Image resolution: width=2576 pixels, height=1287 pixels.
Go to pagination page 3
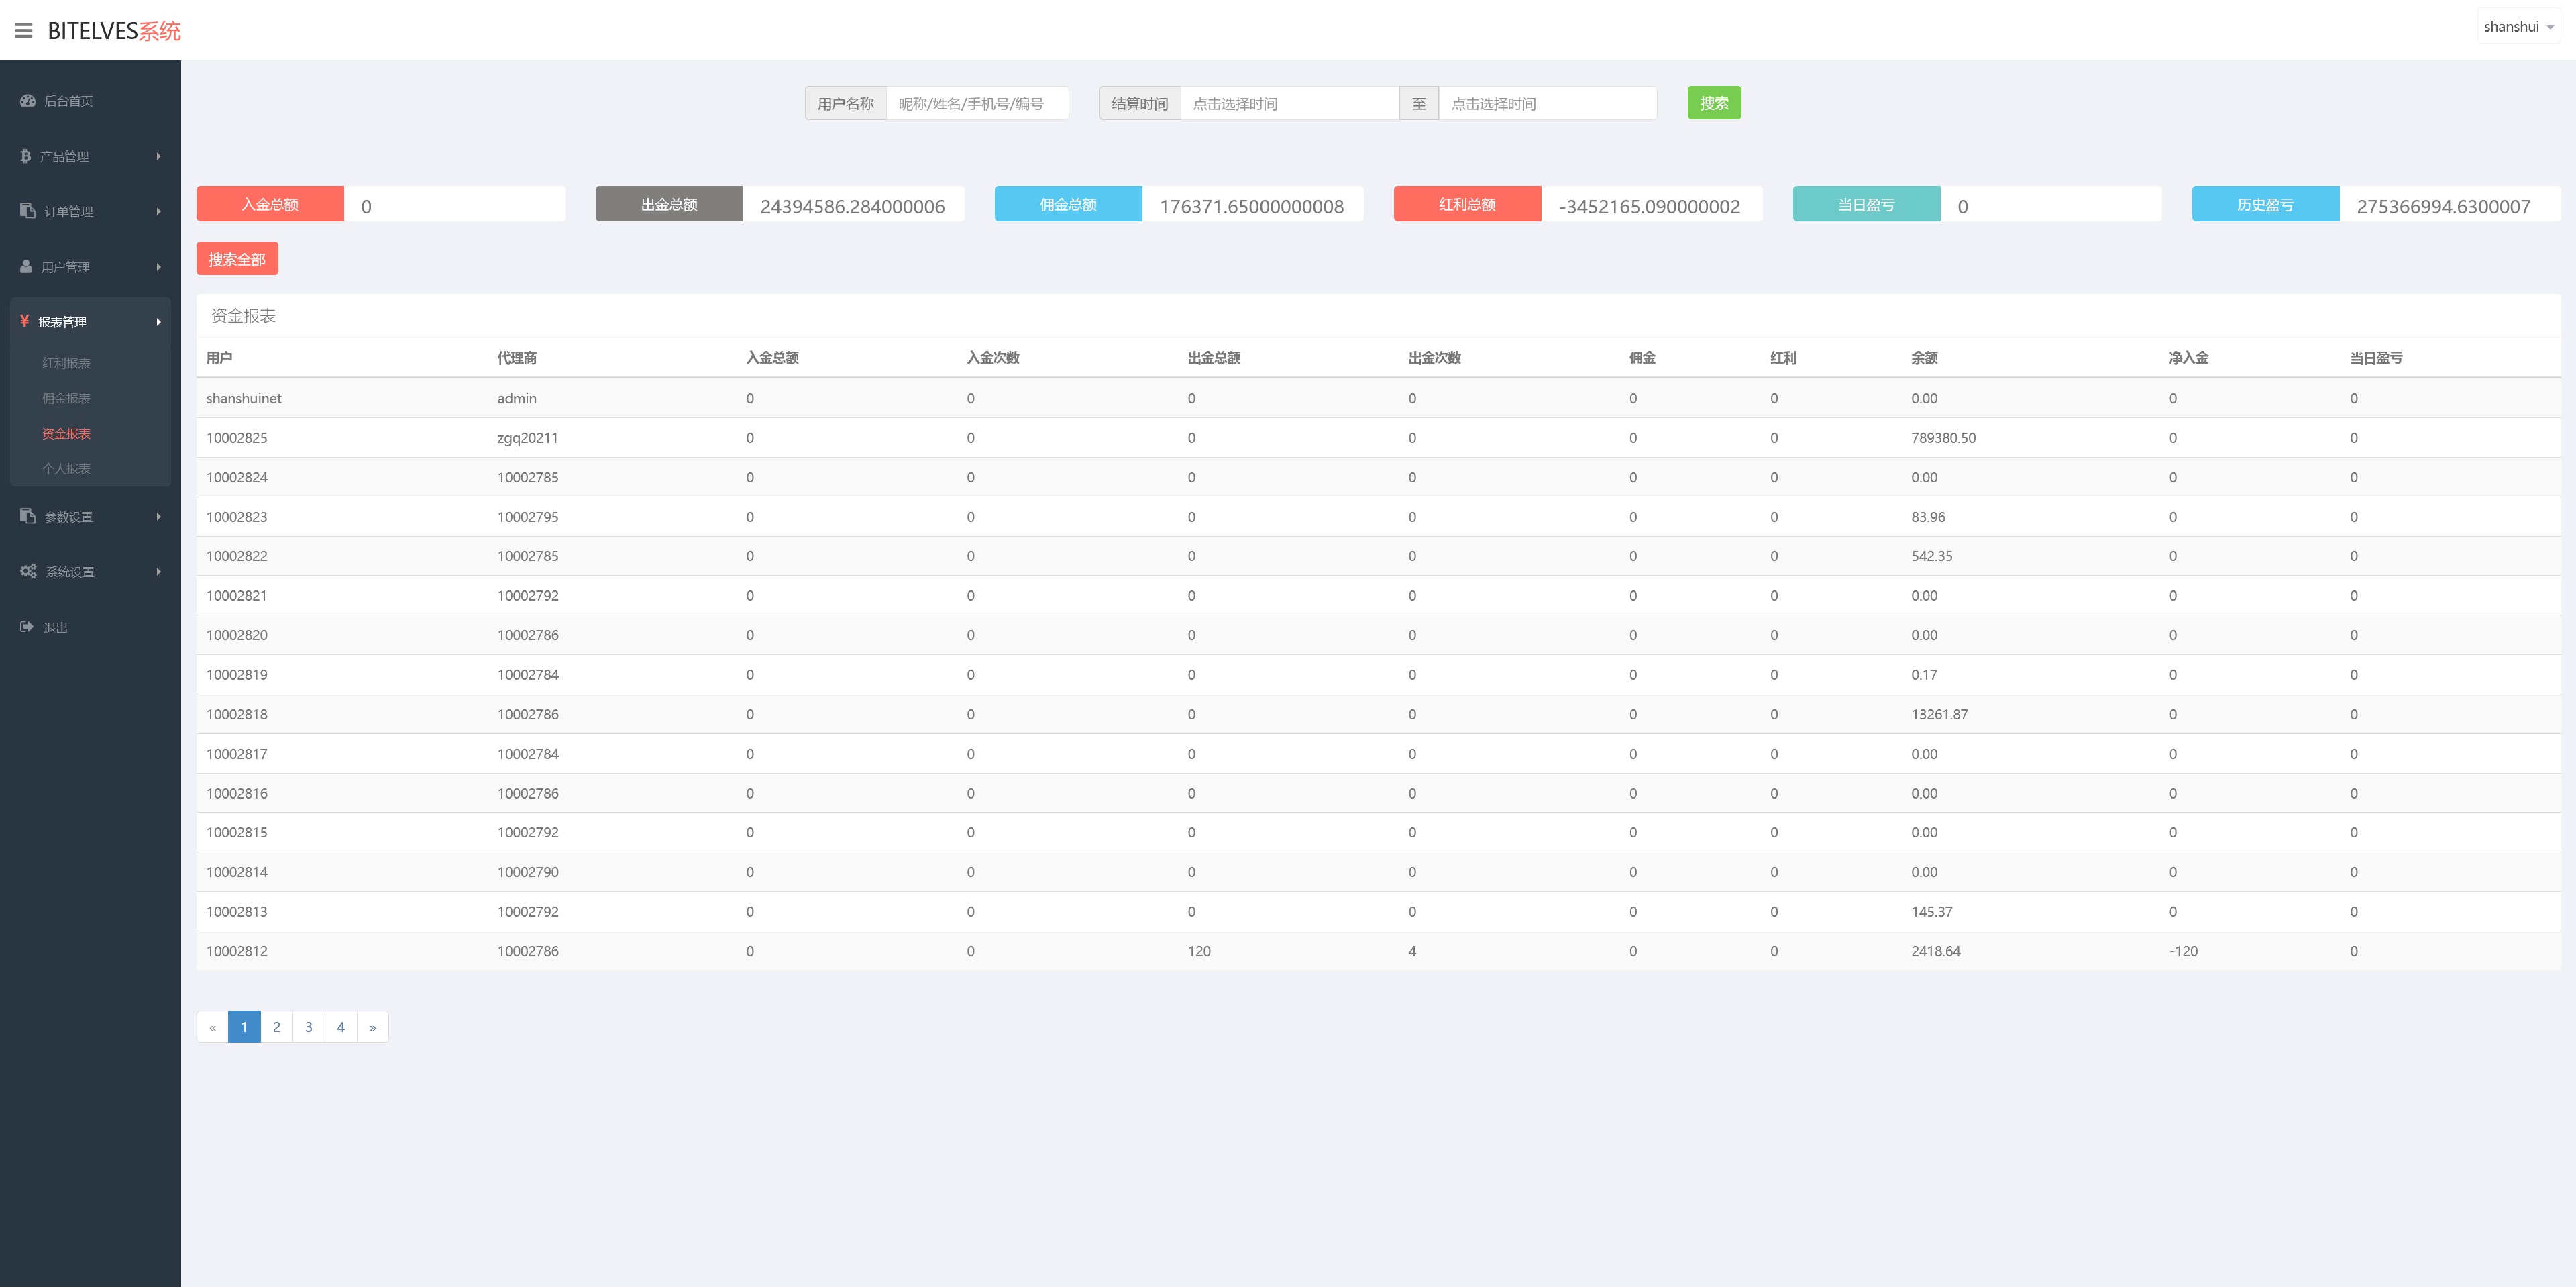[309, 1027]
